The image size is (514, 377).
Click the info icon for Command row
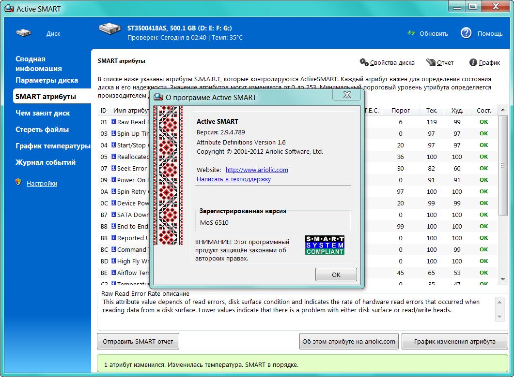113,249
